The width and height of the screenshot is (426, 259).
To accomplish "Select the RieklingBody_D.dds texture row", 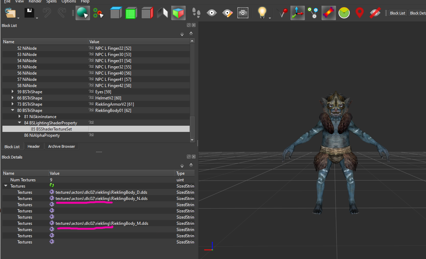I will tap(98, 192).
